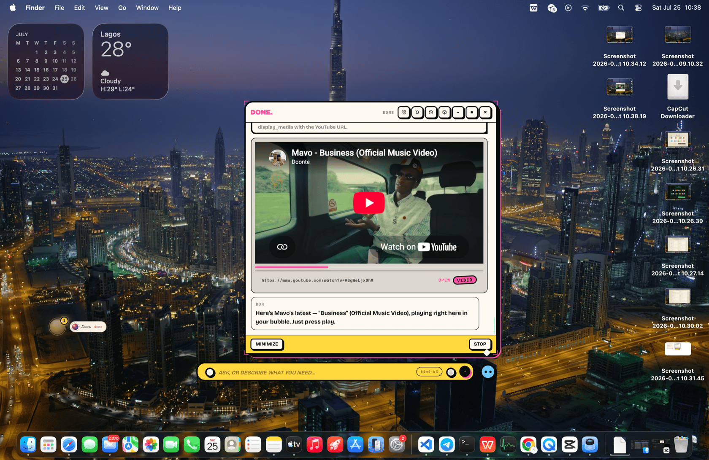
Task: Open Spotlight search in menu bar
Action: tap(621, 8)
